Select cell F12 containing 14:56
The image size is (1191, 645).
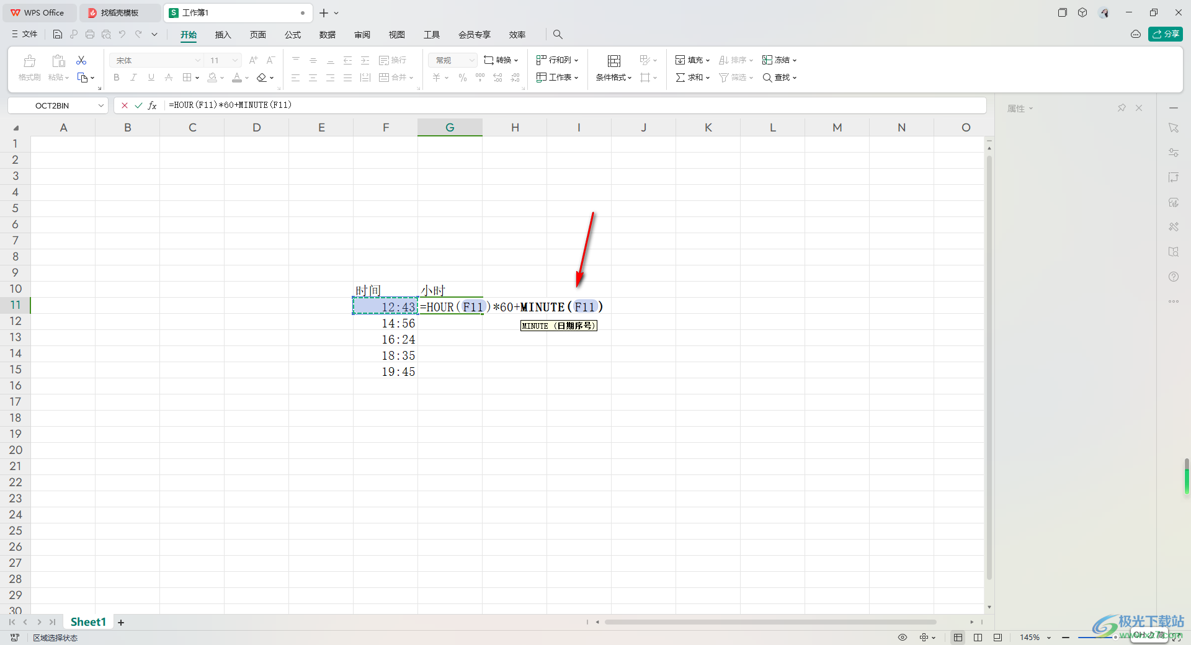click(x=385, y=323)
